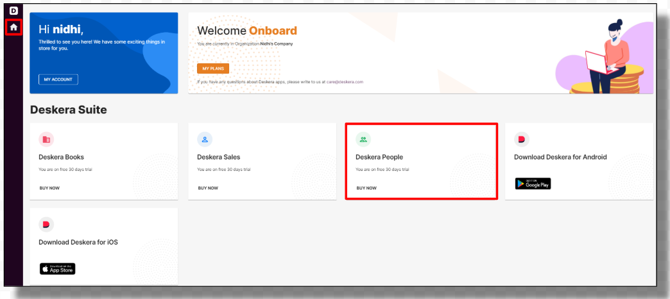This screenshot has height=299, width=670.
Task: Click BUY NOW under Deskera People
Action: (366, 188)
